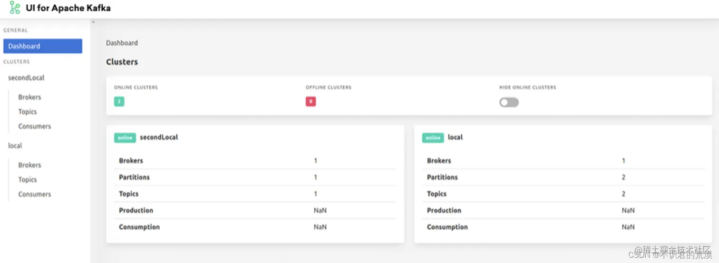Image resolution: width=719 pixels, height=263 pixels.
Task: Open Consumers under secondLocal in sidebar
Action: click(x=34, y=126)
